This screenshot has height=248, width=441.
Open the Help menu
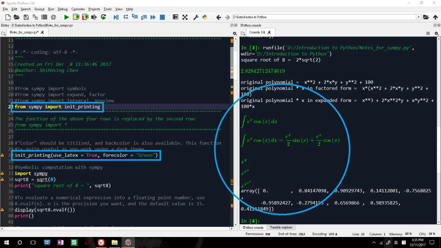130,9
